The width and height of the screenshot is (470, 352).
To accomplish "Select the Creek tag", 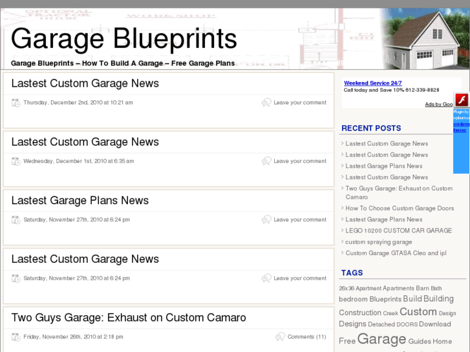I will (390, 313).
